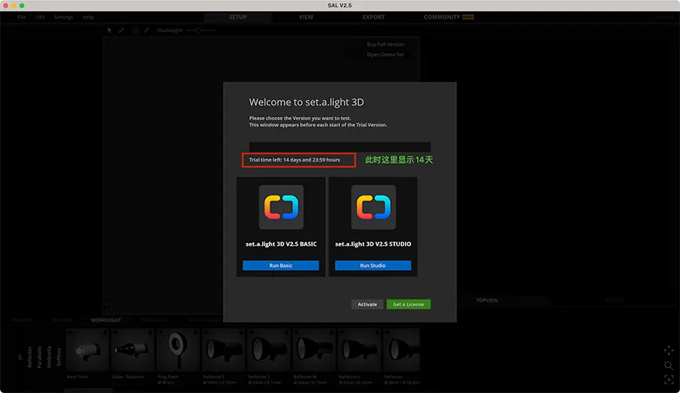Switch to the VIEW tab

(306, 17)
